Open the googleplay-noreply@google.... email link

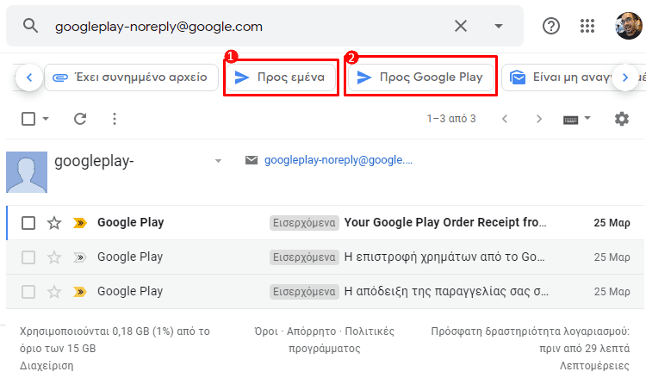click(339, 160)
